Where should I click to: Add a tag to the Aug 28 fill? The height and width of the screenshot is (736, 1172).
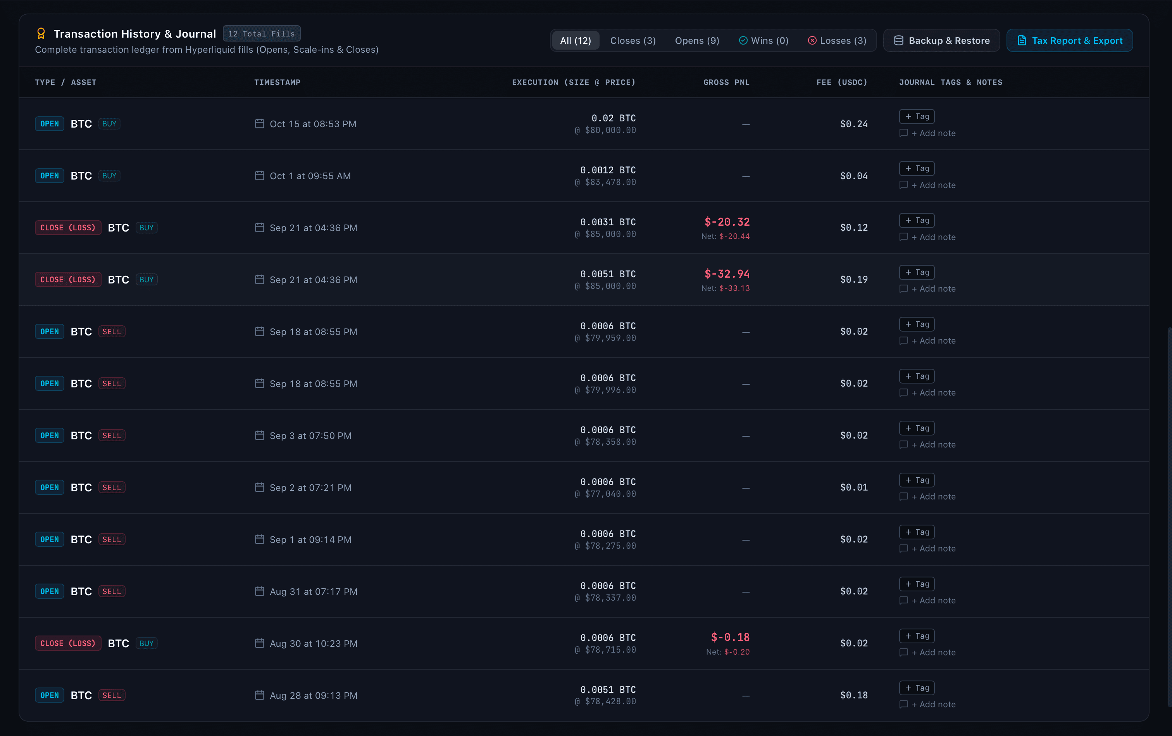917,688
